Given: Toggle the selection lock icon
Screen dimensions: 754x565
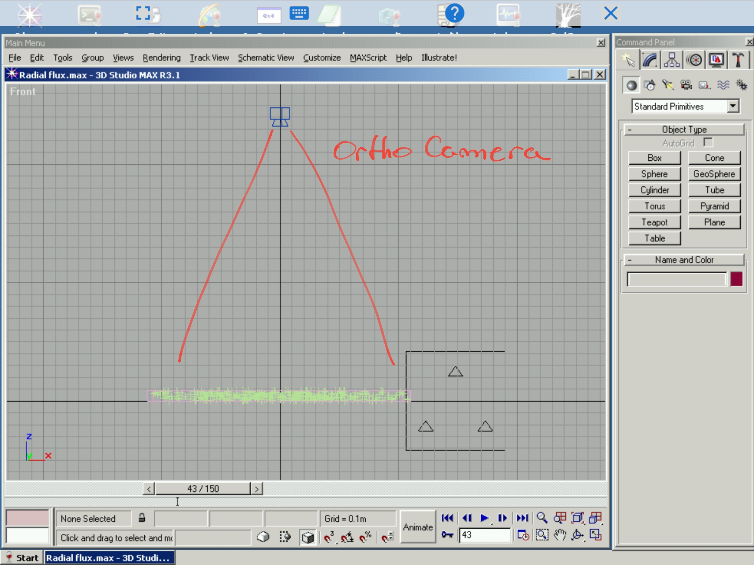Looking at the screenshot, I should click(142, 518).
